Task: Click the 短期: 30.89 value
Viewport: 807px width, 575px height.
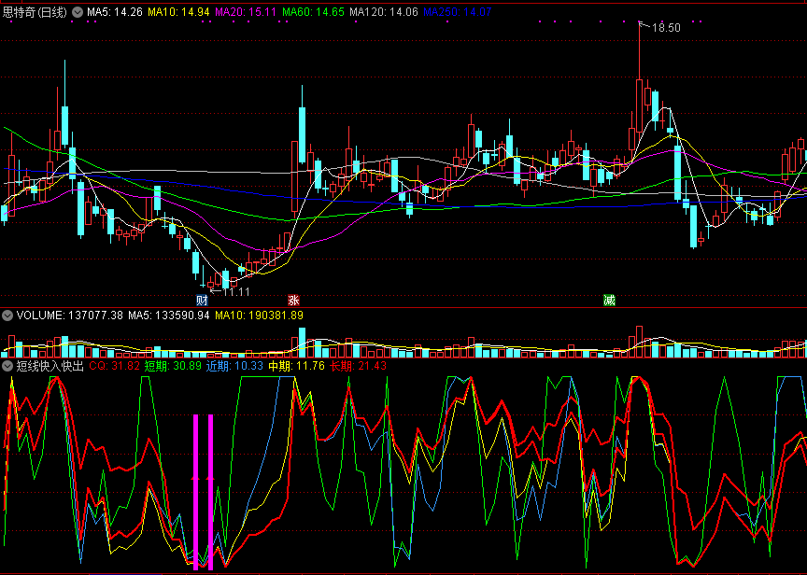Action: (x=173, y=366)
